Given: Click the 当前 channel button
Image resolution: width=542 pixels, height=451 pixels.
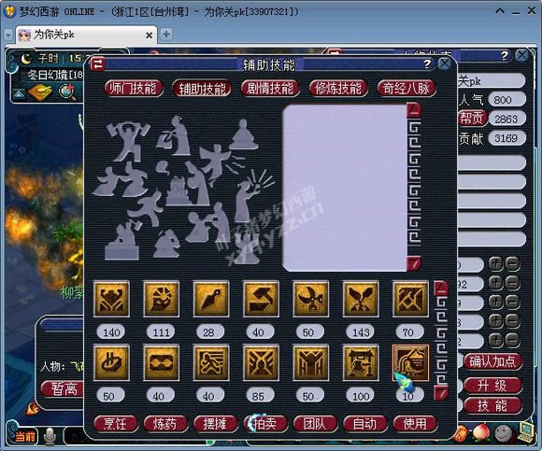Looking at the screenshot, I should tap(24, 436).
